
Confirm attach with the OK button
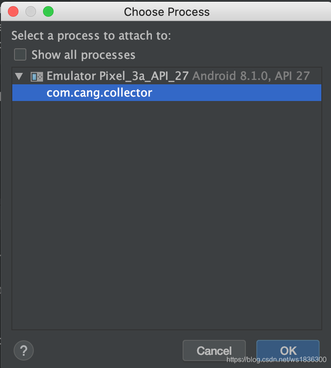[x=288, y=350]
